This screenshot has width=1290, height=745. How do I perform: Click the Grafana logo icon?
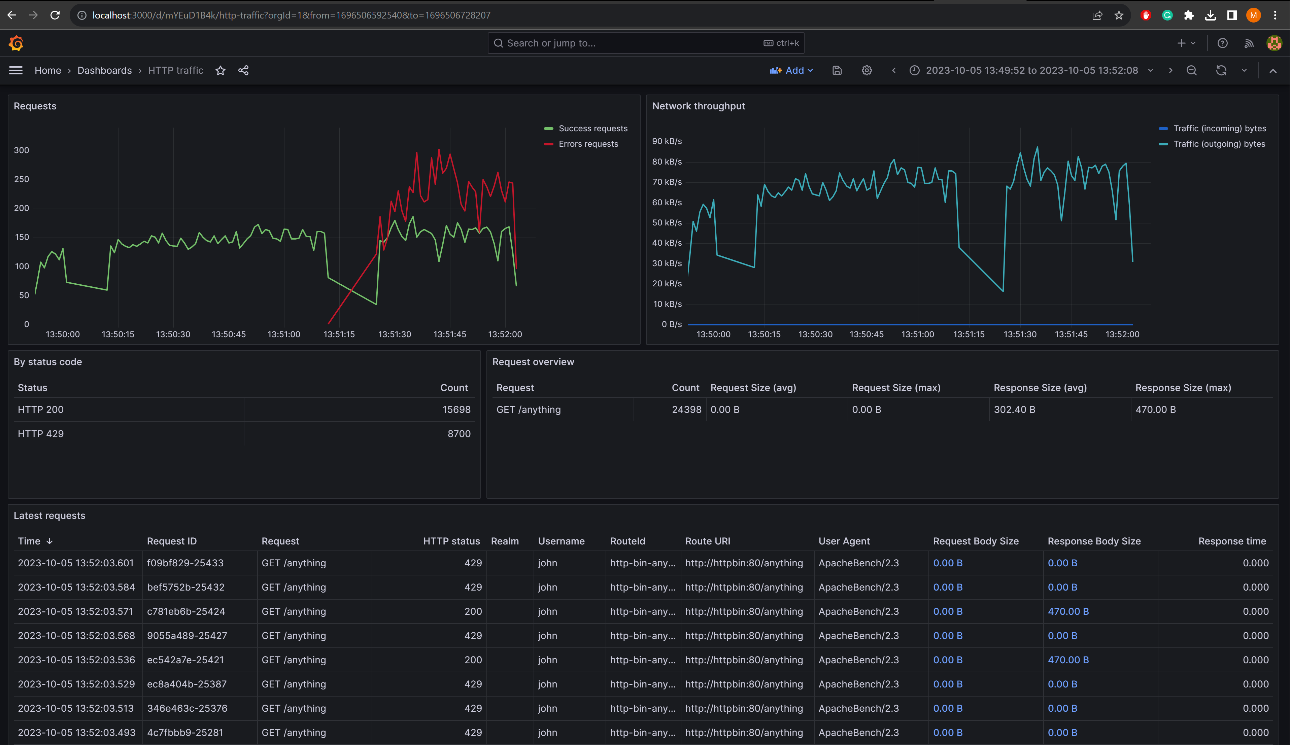(x=16, y=43)
